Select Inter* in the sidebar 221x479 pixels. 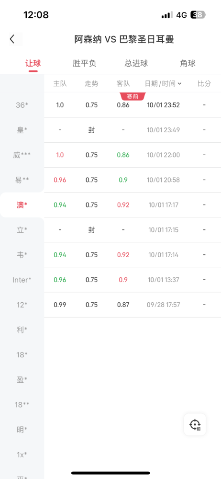22,280
